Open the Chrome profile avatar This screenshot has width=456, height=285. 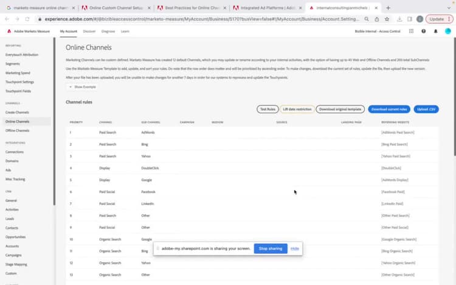pos(420,19)
